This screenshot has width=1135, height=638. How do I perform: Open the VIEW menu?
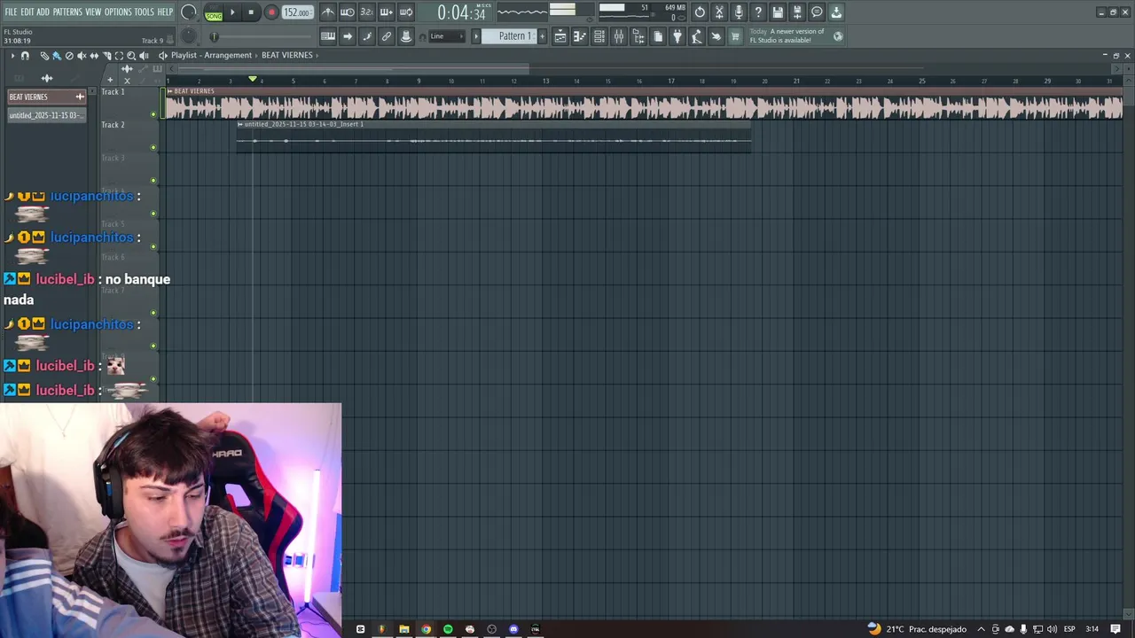coord(93,12)
